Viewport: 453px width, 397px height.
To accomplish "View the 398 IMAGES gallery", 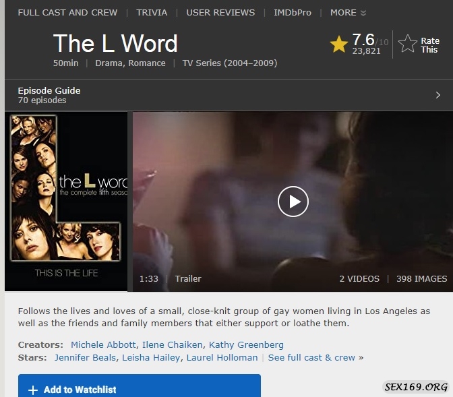I will 421,279.
